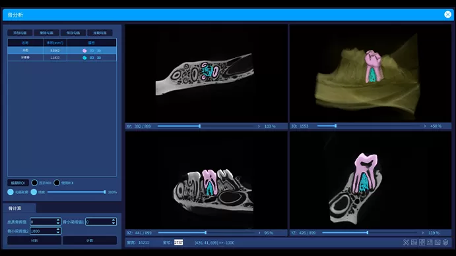The height and width of the screenshot is (256, 456).
Task: Click the 窗宽 16211 value in status bar
Action: [x=144, y=242]
